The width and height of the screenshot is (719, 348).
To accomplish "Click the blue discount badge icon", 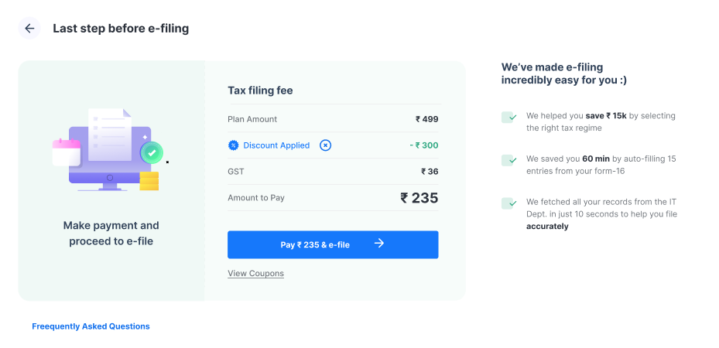I will point(234,145).
